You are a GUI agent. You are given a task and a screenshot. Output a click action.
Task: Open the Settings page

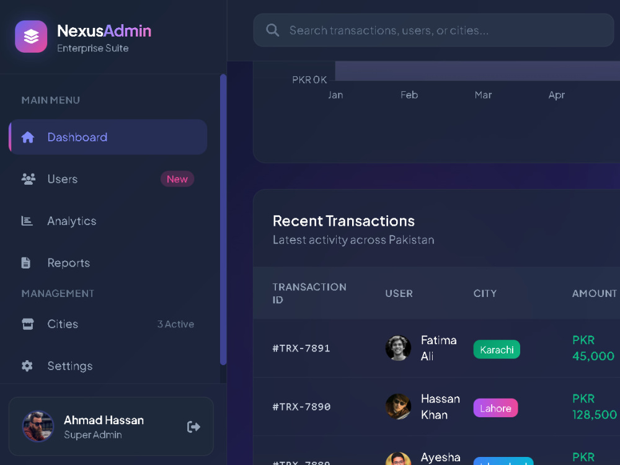coord(108,366)
